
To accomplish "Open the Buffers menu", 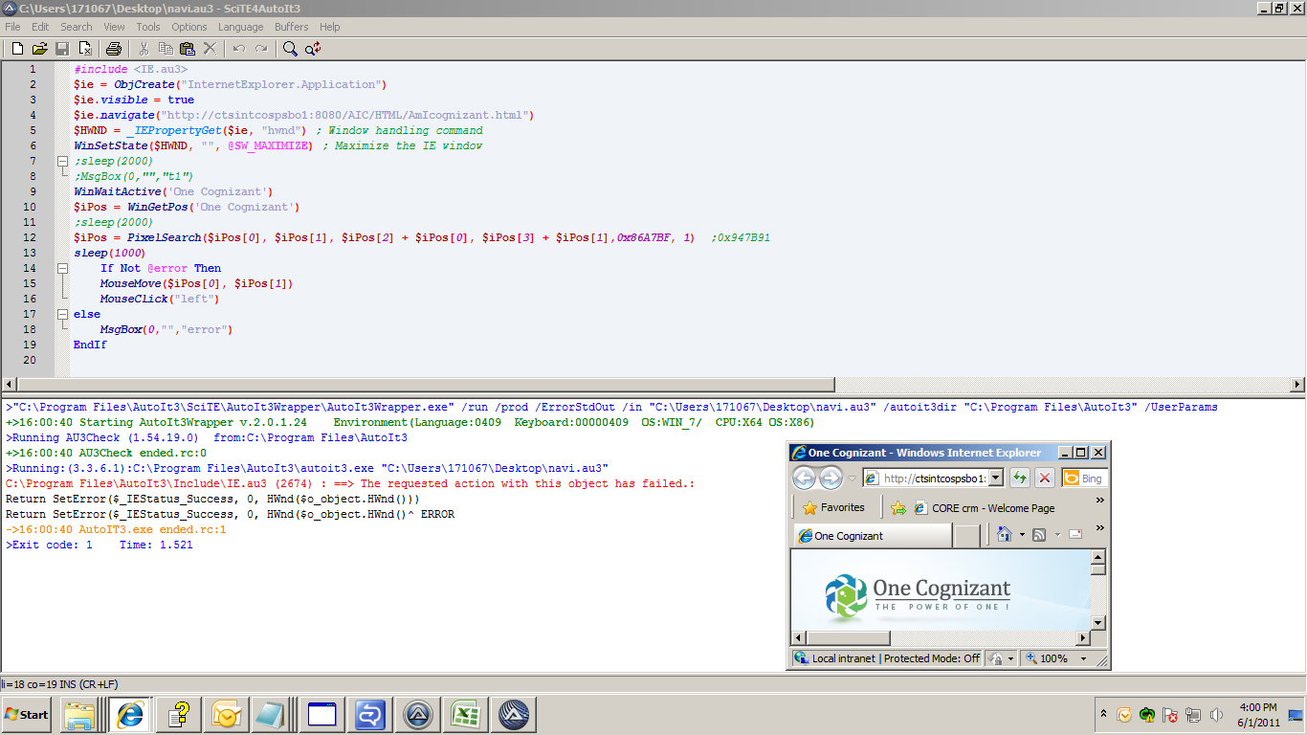I will (292, 27).
